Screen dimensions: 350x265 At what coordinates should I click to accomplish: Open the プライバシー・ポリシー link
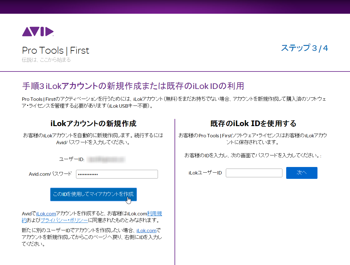64,220
